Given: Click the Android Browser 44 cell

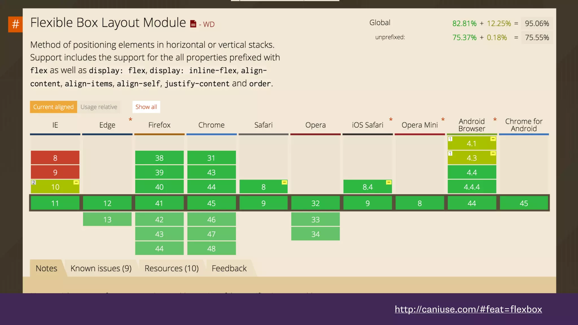Looking at the screenshot, I should [x=472, y=203].
